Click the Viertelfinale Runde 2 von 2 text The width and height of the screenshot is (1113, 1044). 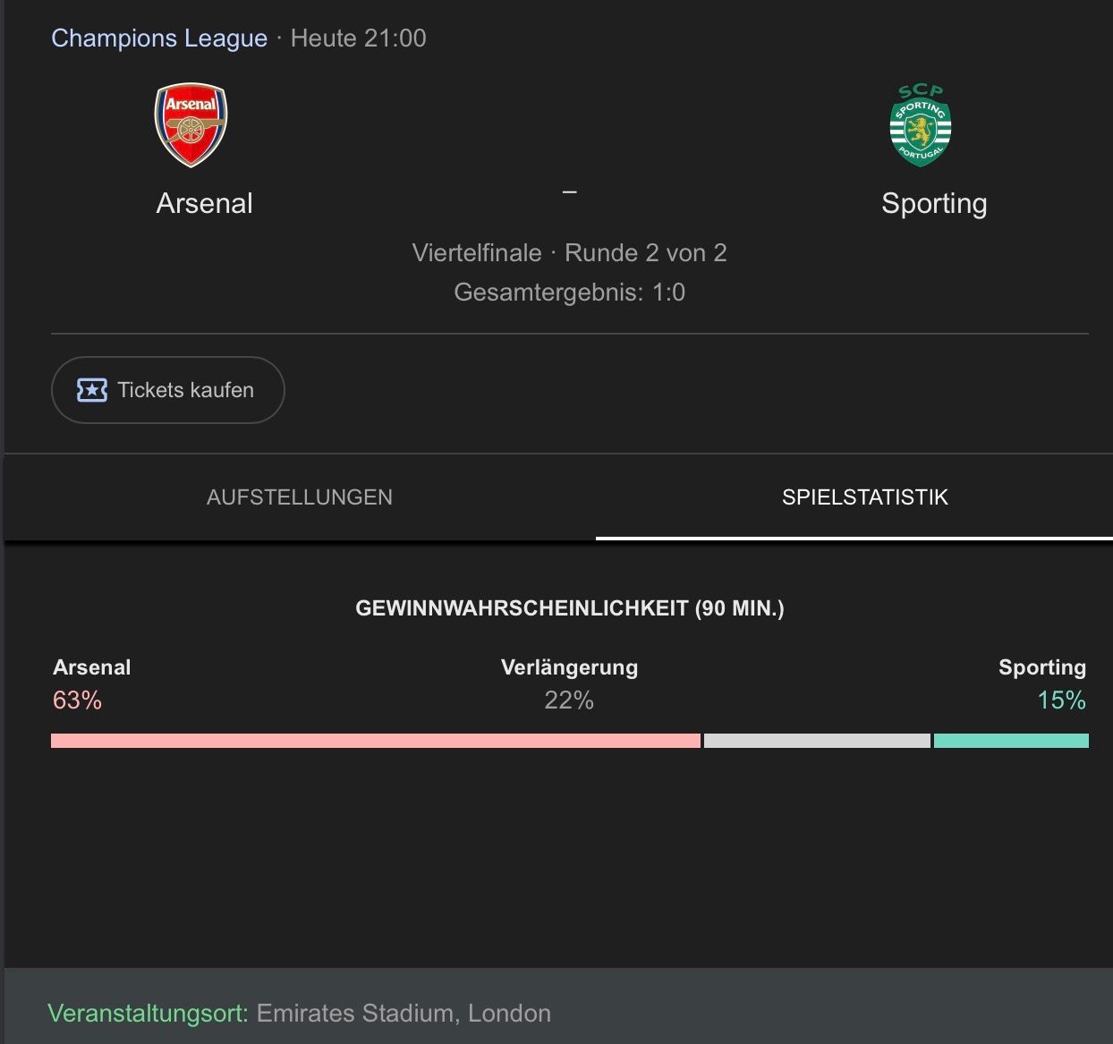pyautogui.click(x=569, y=253)
